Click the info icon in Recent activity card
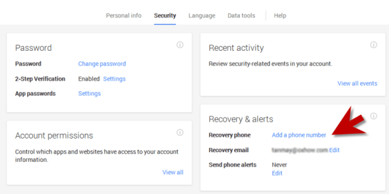Viewport: 389px width, 194px height. pos(373,45)
